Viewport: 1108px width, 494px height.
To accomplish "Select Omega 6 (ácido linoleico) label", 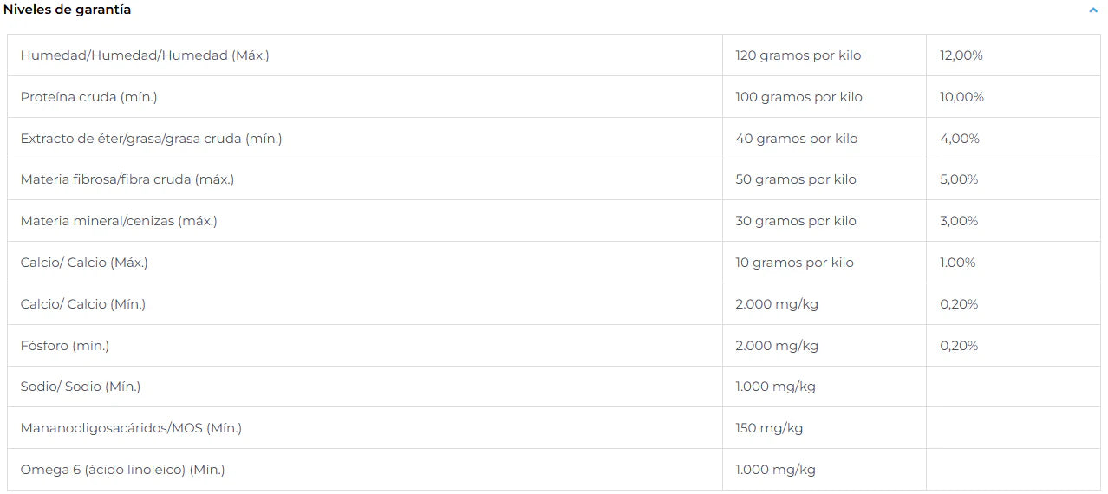I will click(122, 470).
